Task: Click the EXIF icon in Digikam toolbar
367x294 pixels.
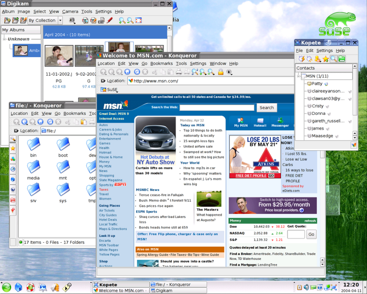Action: pyautogui.click(x=101, y=20)
